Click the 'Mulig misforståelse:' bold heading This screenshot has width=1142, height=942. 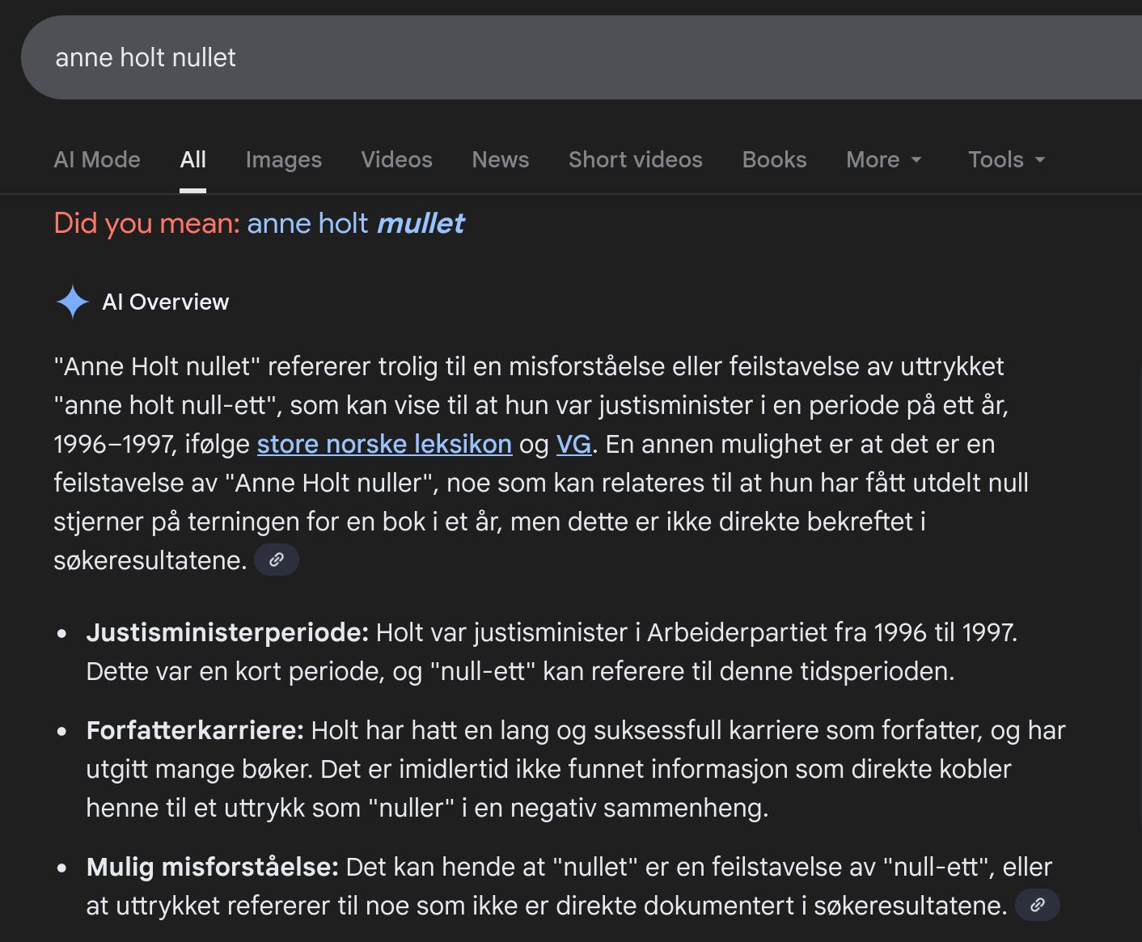click(212, 867)
